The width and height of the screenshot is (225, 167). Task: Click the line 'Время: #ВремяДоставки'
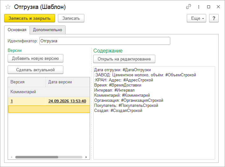coord(118,85)
